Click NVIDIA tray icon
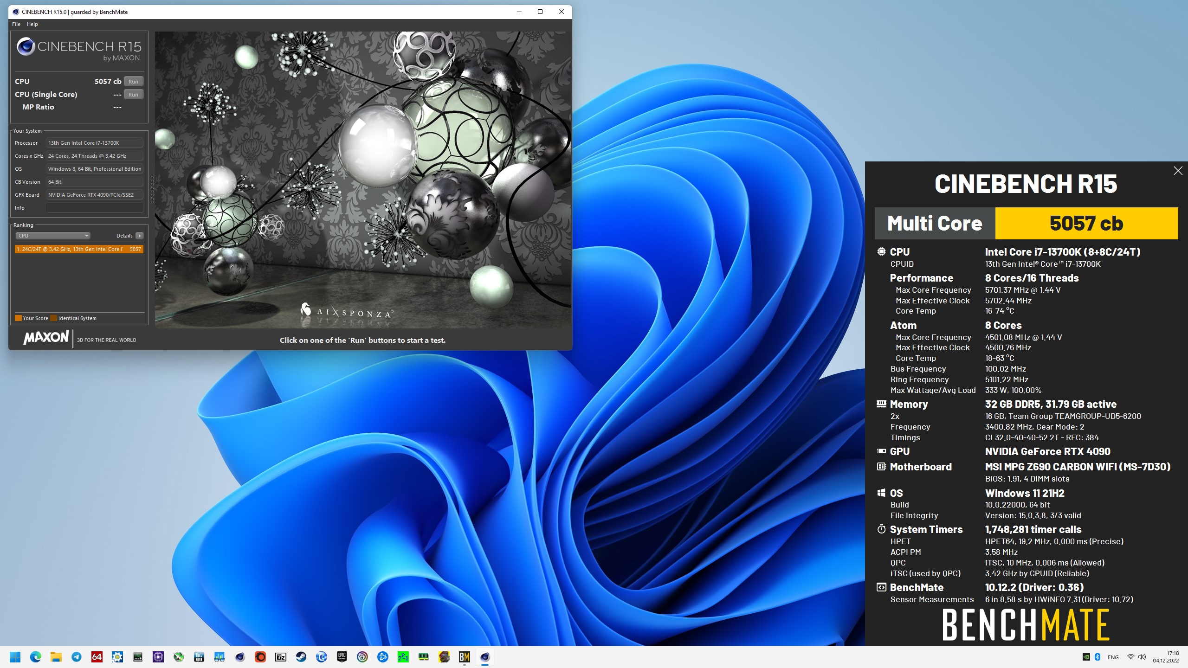 pos(1086,657)
